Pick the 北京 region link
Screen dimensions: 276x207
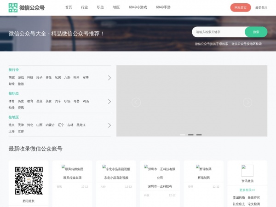11,125
